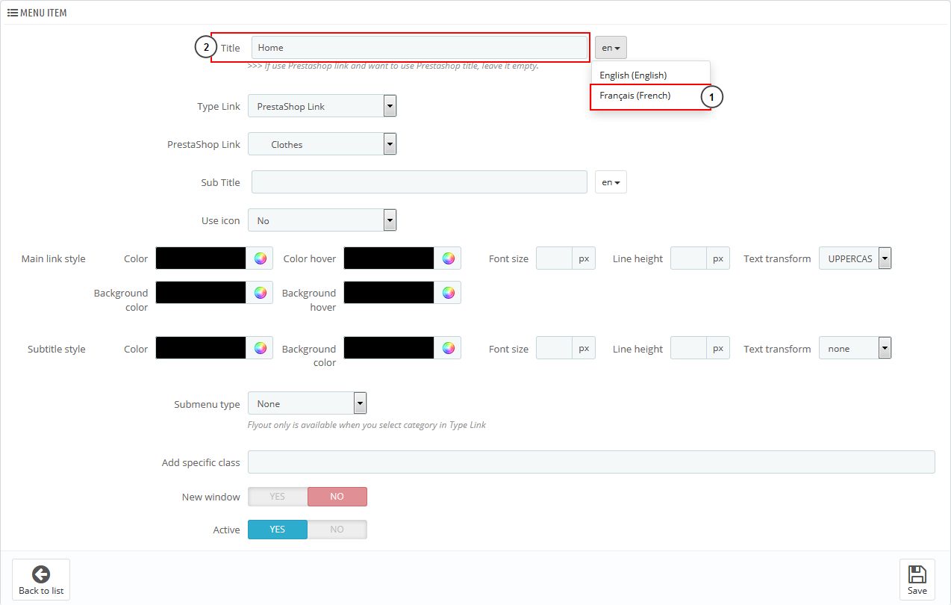The height and width of the screenshot is (605, 951).
Task: Set Active to NO
Action: pyautogui.click(x=337, y=530)
